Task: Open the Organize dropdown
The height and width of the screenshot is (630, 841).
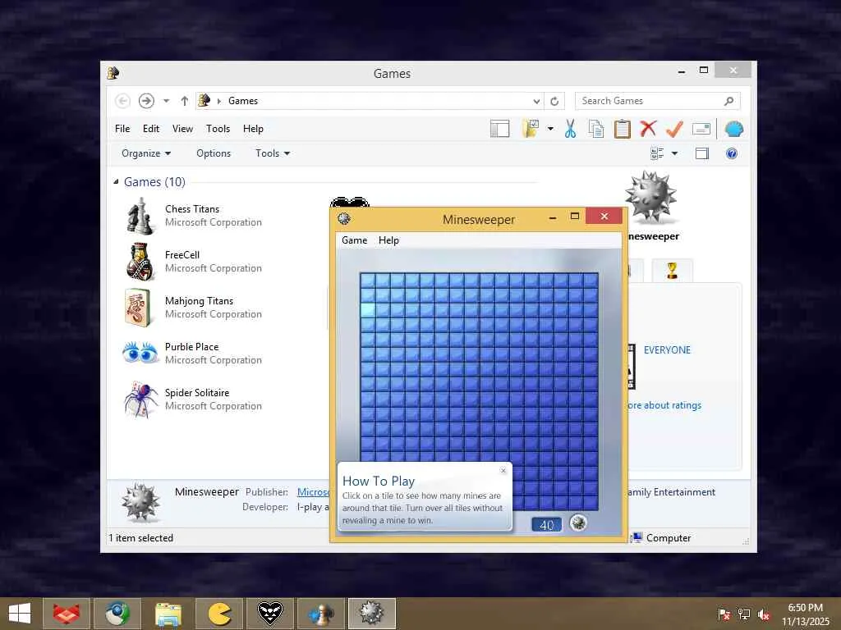Action: pos(146,153)
